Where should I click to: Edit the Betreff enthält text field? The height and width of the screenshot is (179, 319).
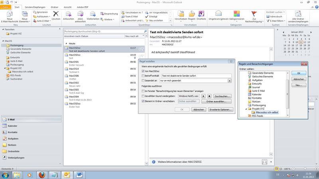(196, 76)
